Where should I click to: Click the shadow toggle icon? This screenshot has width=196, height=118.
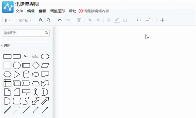[x=125, y=20]
